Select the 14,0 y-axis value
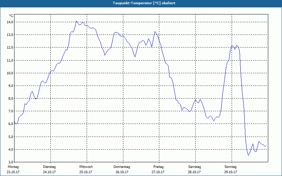Screen dimensions: 282x176 point(10,22)
